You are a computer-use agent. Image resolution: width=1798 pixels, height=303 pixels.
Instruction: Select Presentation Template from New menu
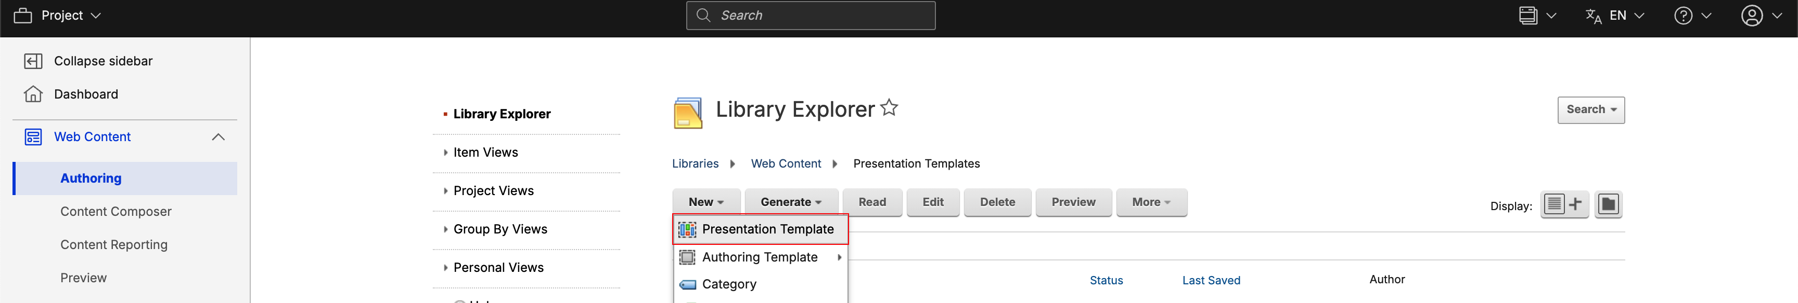[x=767, y=229]
